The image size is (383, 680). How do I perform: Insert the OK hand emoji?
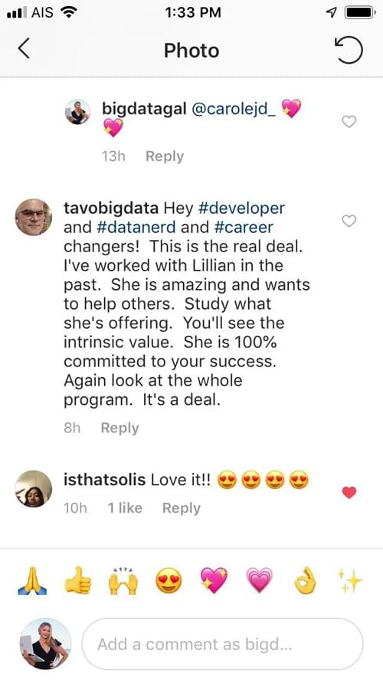[x=305, y=581]
